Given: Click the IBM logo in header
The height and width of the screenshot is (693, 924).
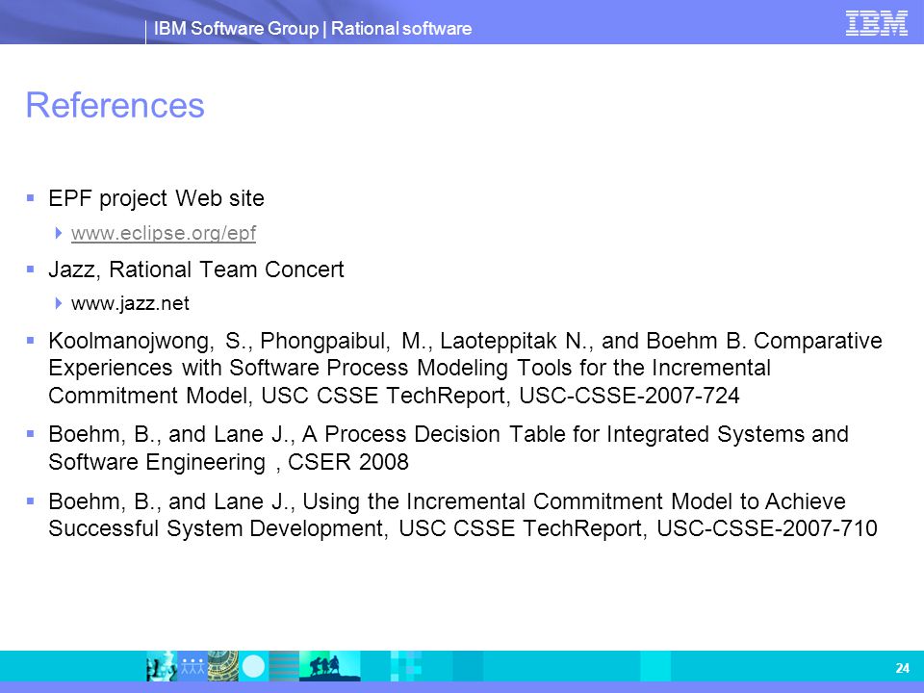Looking at the screenshot, I should coord(876,23).
